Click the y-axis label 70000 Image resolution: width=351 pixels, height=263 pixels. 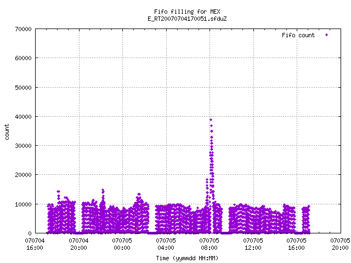[x=23, y=29]
